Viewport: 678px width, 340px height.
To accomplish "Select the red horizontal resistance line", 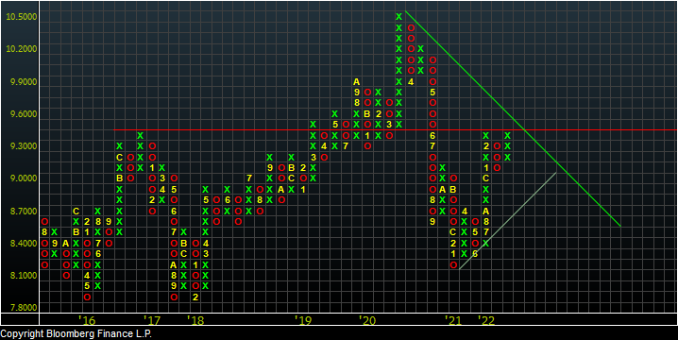I will 396,129.
